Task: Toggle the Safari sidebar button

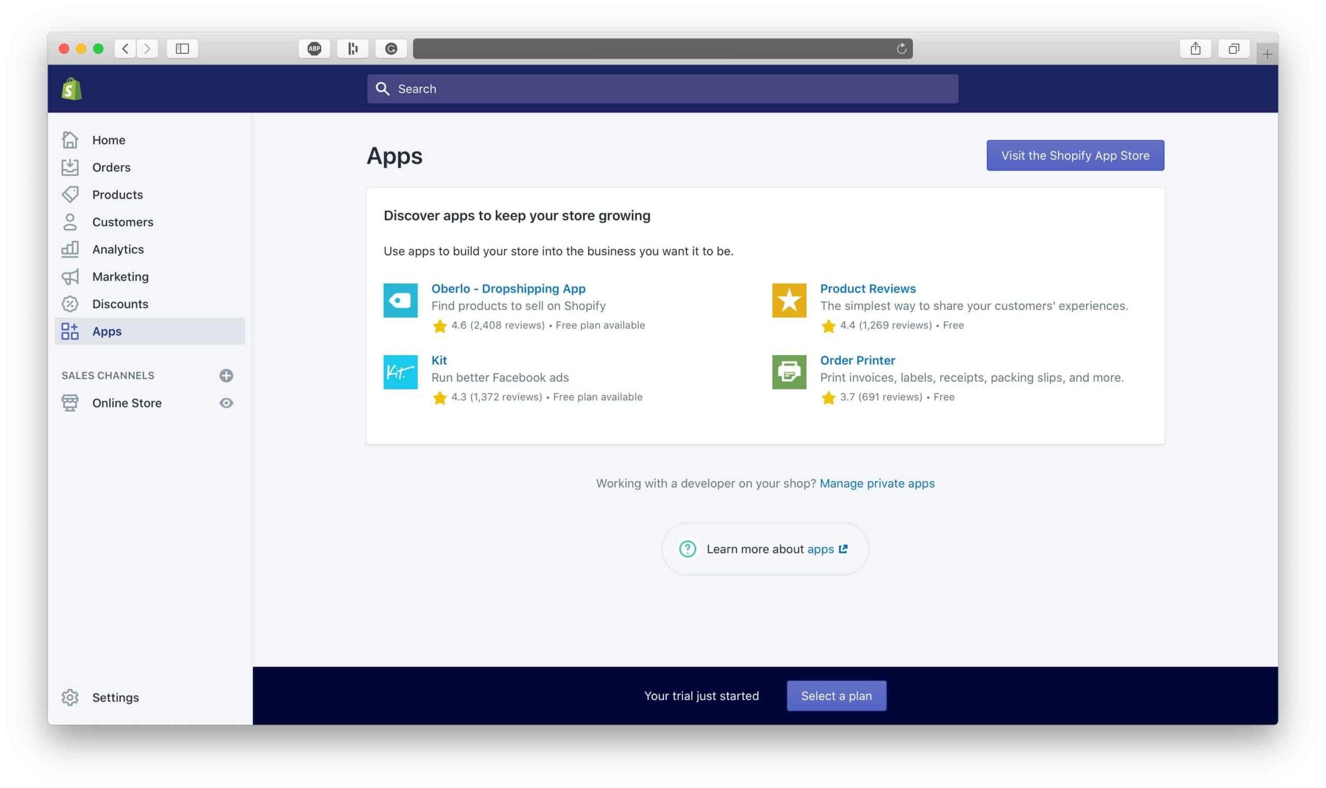Action: pos(182,49)
